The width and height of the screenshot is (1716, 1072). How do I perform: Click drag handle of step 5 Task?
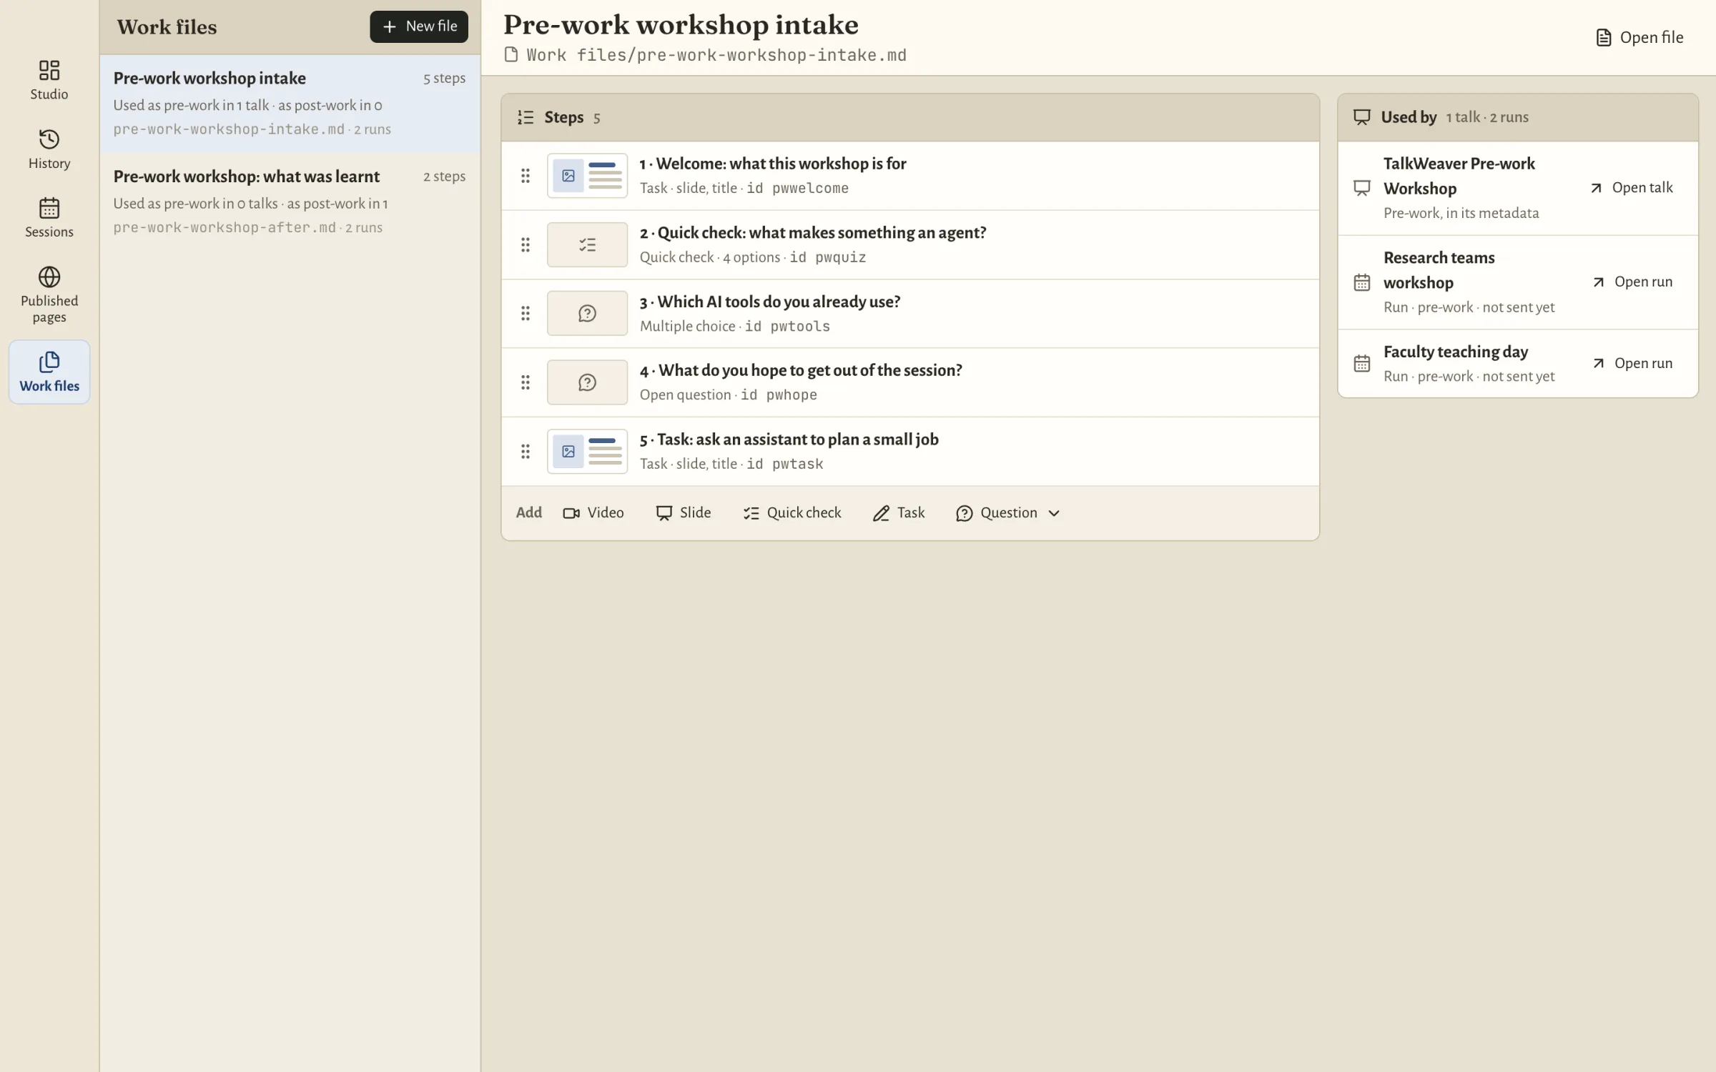coord(526,451)
